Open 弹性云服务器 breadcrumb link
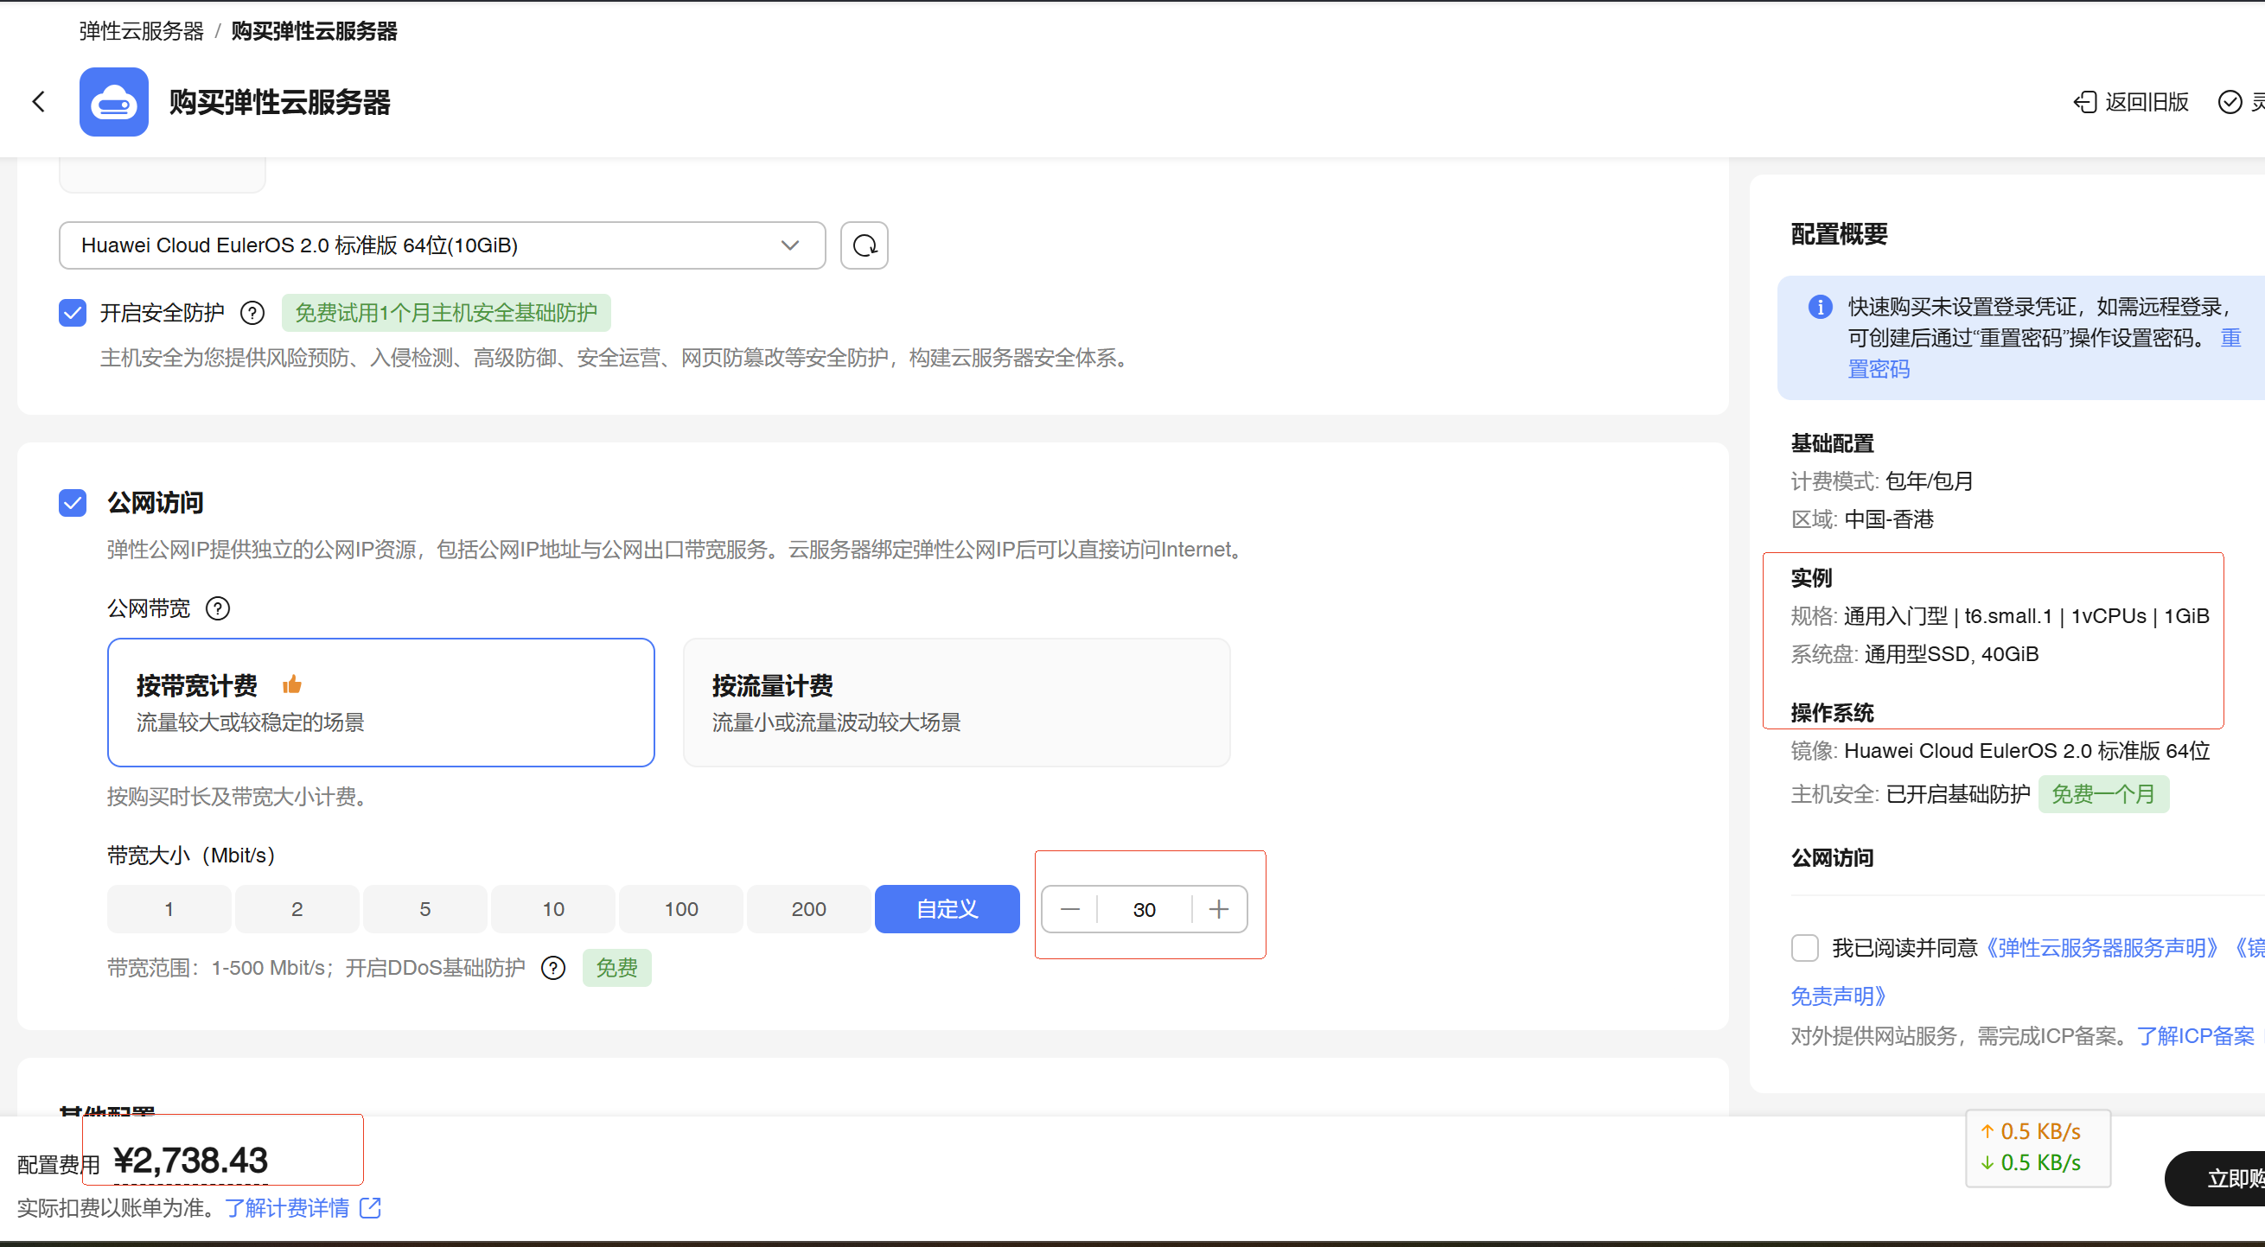 point(142,31)
